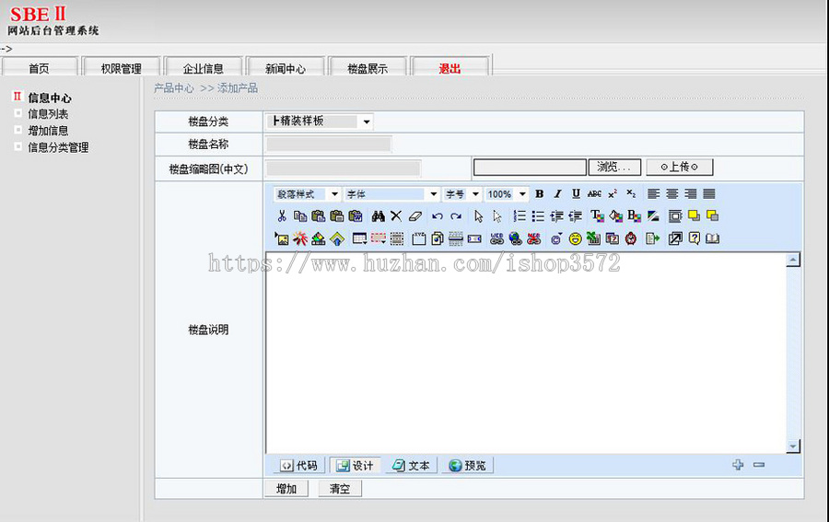Viewport: 829px width, 522px height.
Task: Click the binoculars Find icon
Action: tap(378, 216)
